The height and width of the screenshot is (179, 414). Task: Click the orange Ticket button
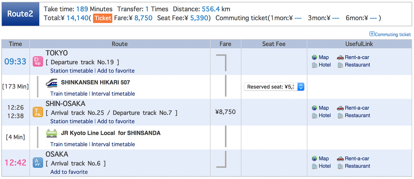103,18
